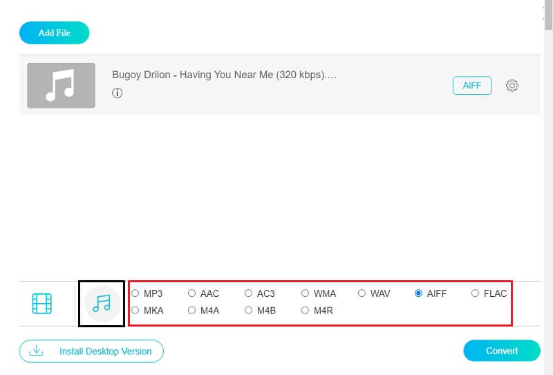Switch output format to FLAC
The image size is (553, 375).
coord(476,293)
